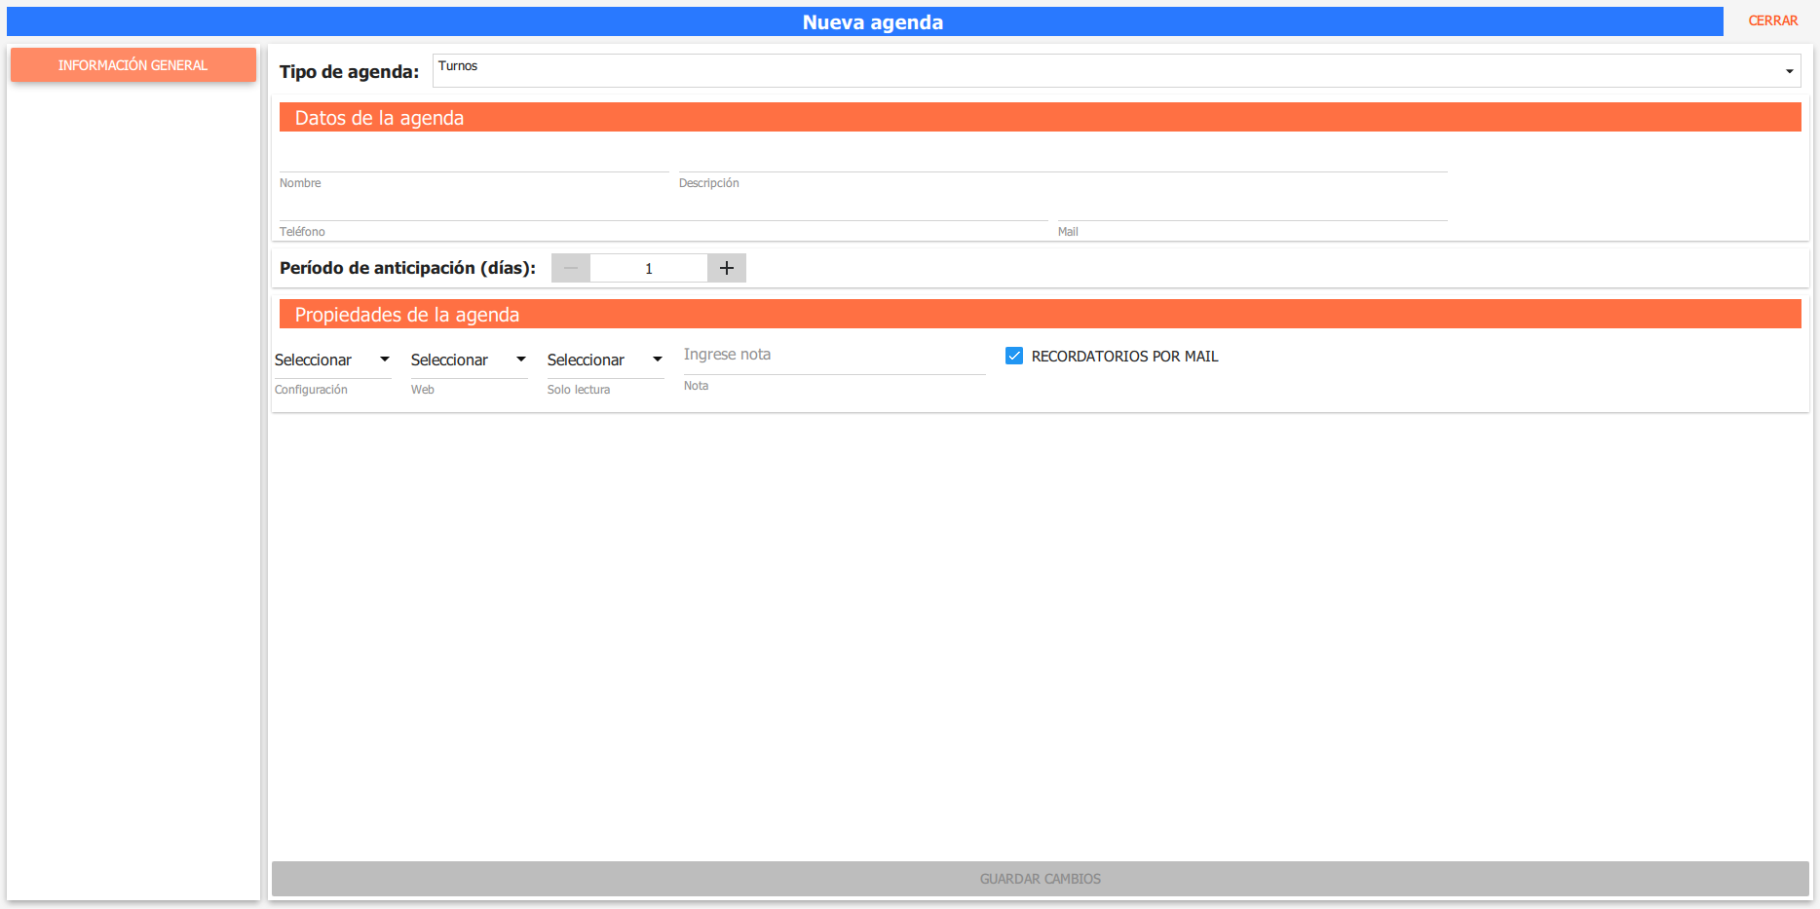Expand the Solo lectura dropdown

pos(605,360)
